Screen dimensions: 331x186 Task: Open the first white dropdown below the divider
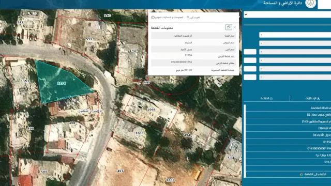pyautogui.click(x=295, y=35)
